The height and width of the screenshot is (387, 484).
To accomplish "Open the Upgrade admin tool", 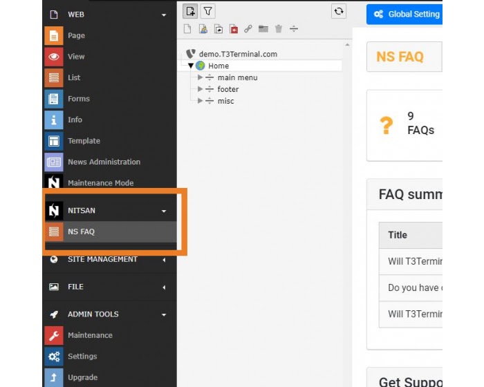I will pos(82,377).
